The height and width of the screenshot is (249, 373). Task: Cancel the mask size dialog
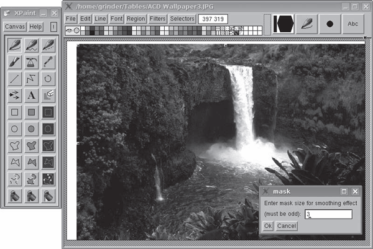pos(287,226)
